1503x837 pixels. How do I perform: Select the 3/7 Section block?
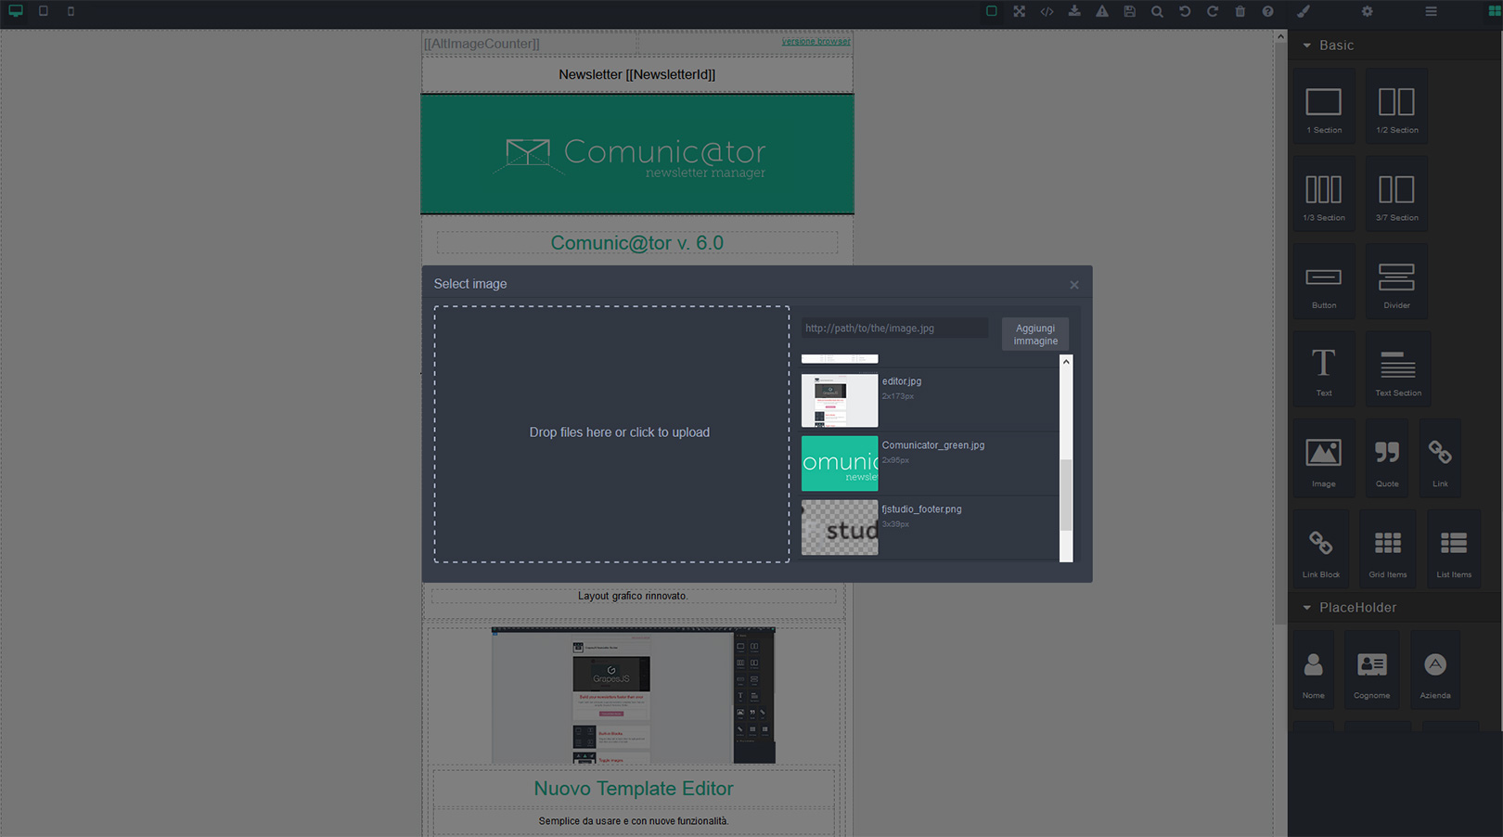click(1396, 193)
